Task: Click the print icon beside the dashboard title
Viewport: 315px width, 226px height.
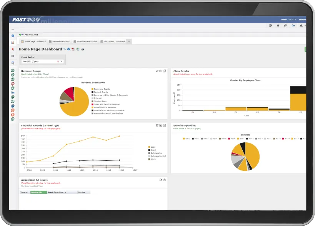Action: coord(83,49)
